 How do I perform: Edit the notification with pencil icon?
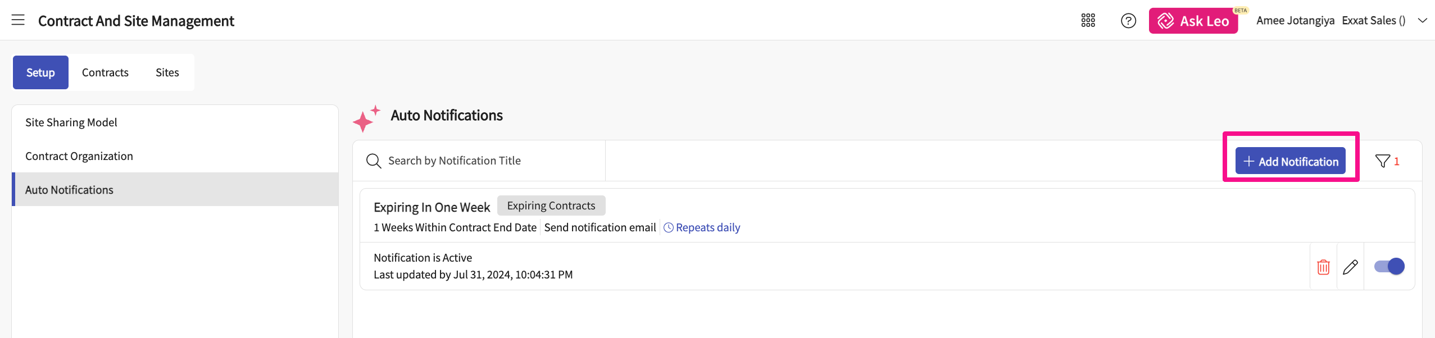[x=1350, y=267]
